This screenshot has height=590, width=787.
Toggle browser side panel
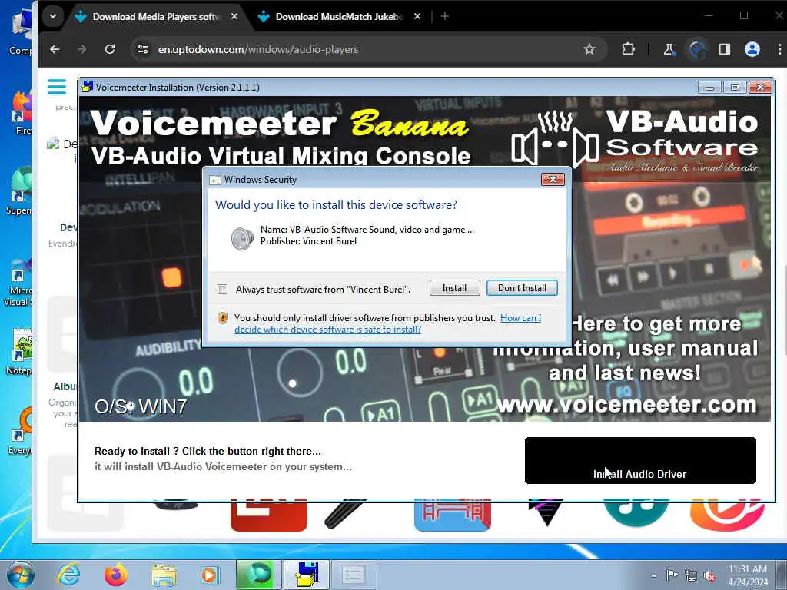tap(724, 49)
